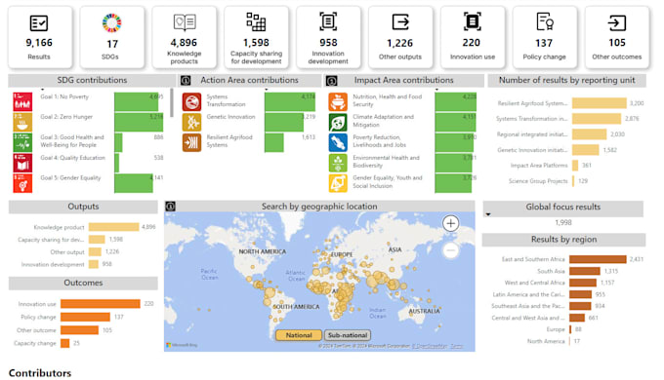Click the SDGs colour wheel icon

coord(111,22)
